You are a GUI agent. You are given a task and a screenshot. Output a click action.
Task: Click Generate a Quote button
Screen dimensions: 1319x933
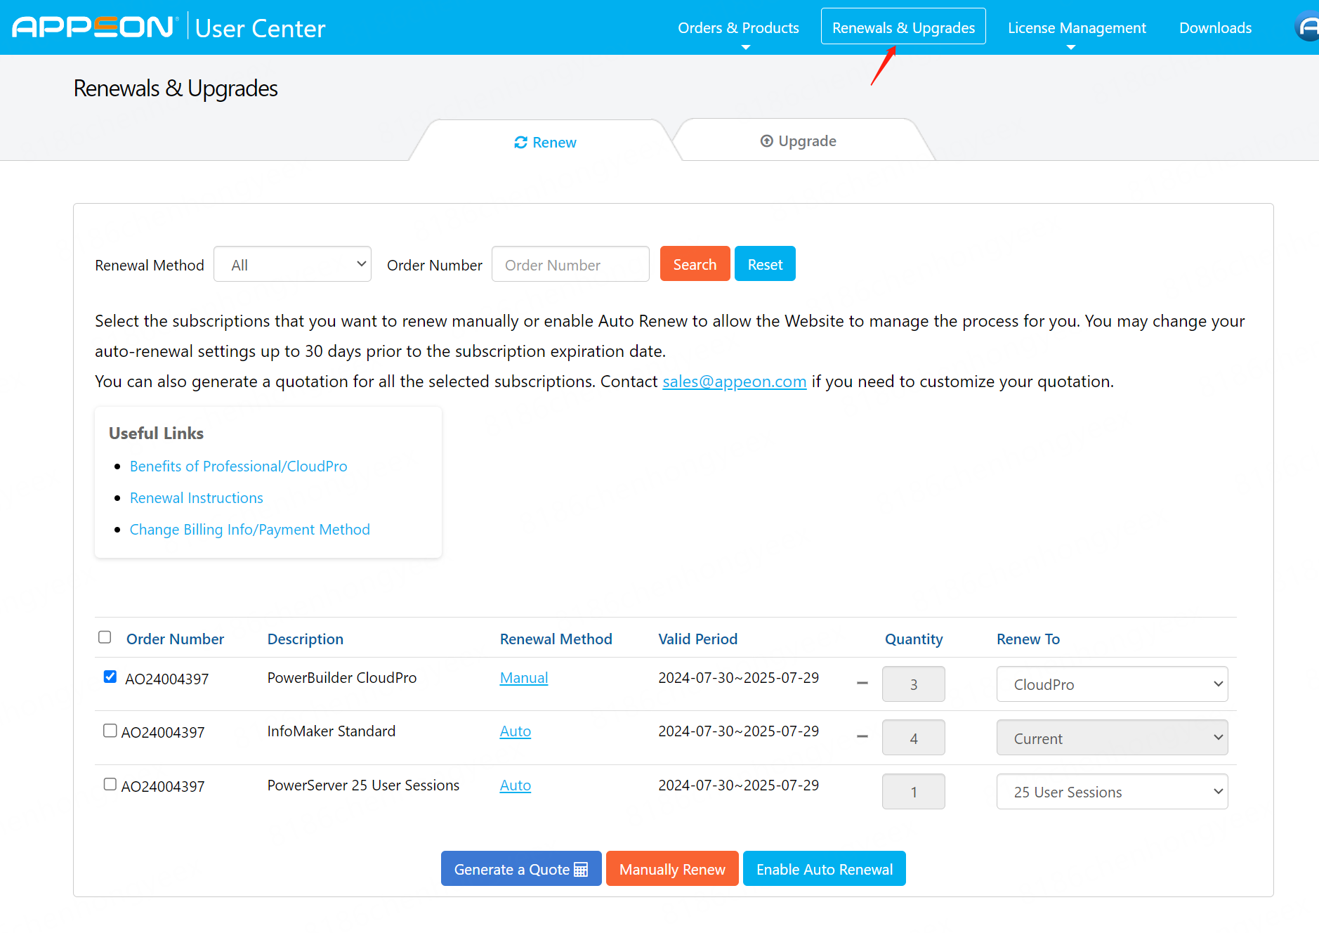click(521, 869)
